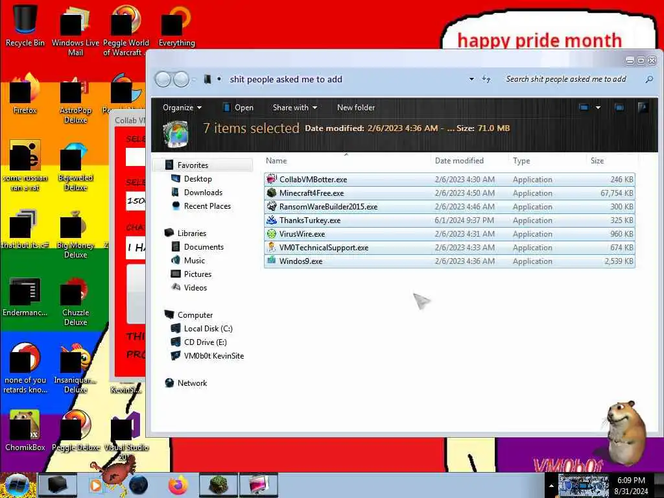Open Everything desktop icon

176,25
